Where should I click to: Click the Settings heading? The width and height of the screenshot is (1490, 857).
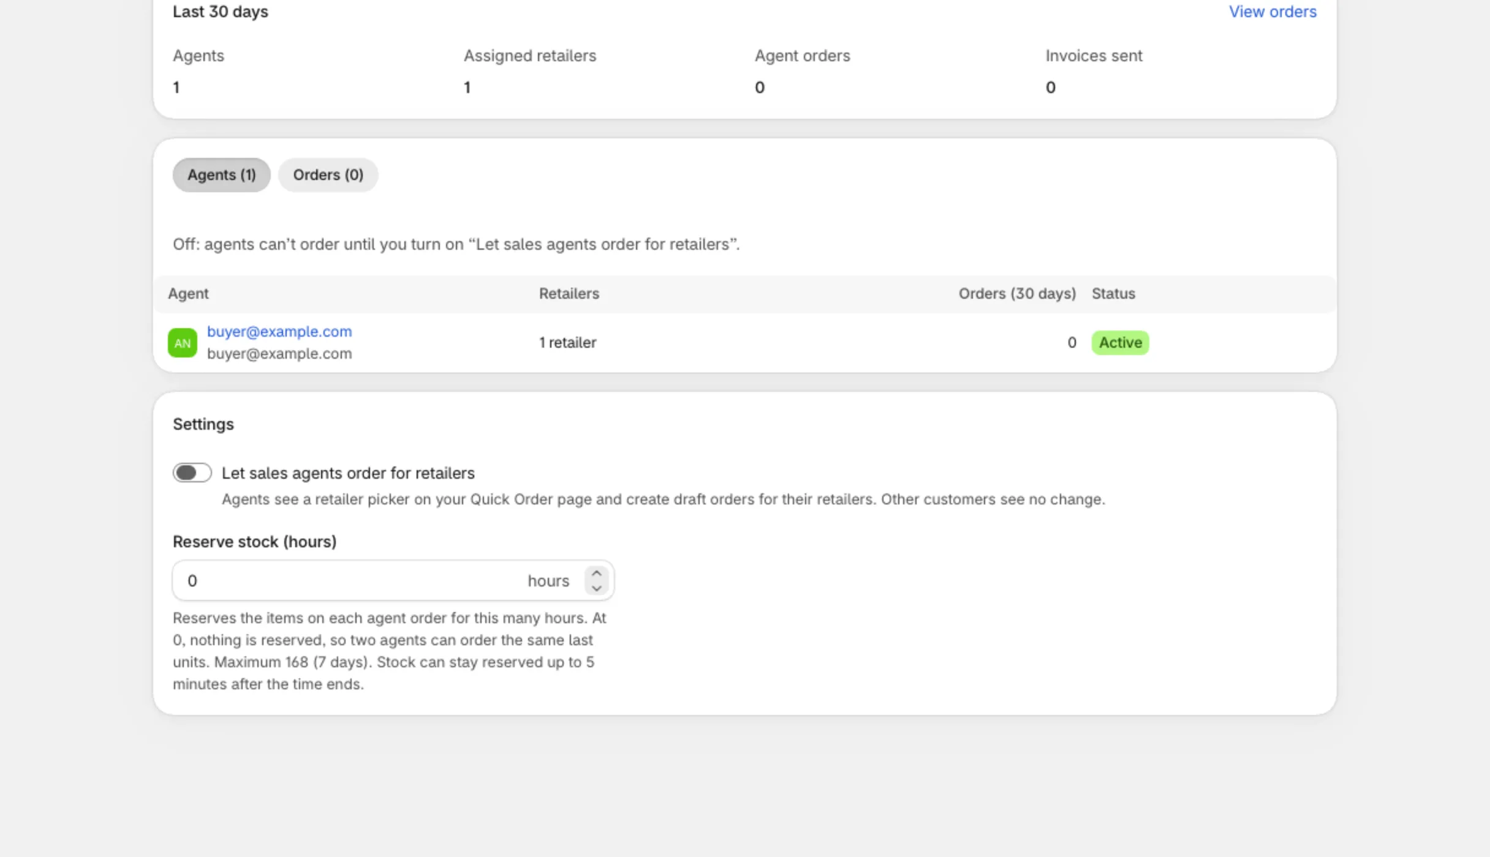click(203, 424)
